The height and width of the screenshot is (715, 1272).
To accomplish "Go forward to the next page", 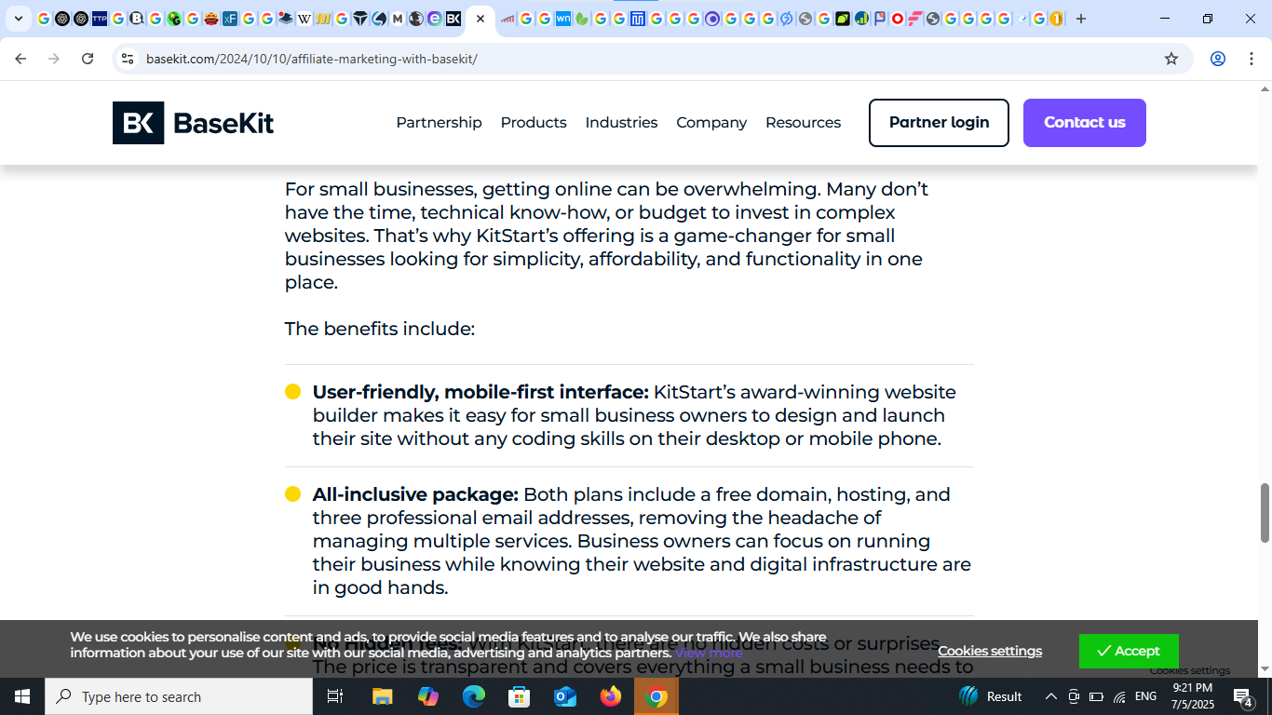I will 54,59.
